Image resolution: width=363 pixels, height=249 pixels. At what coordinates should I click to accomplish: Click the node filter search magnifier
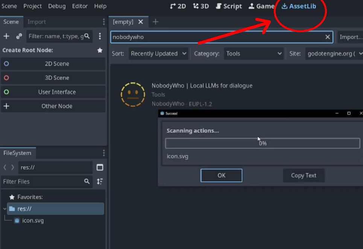87,36
